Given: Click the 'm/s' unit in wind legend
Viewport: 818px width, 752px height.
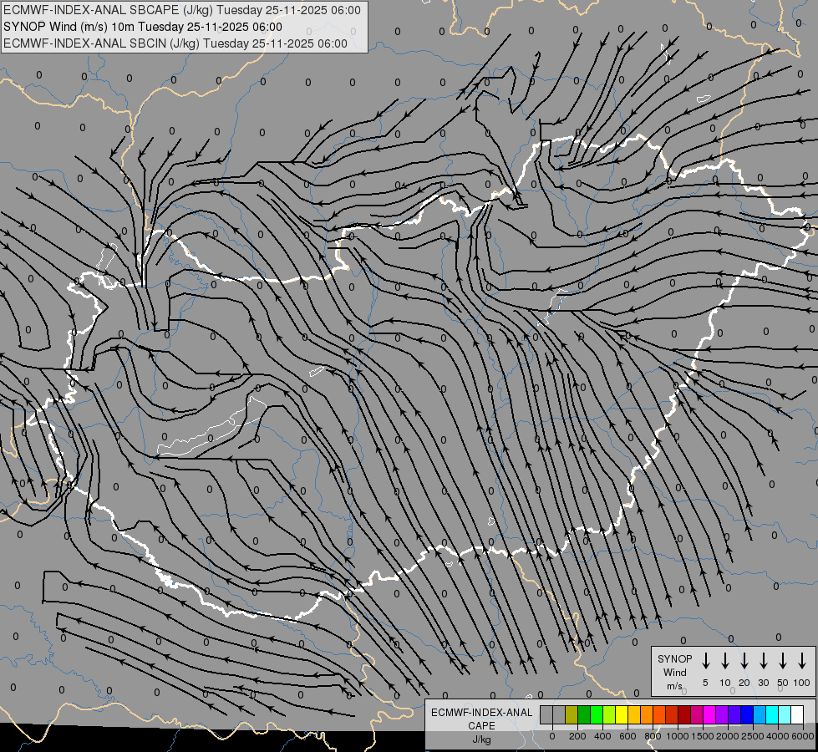Looking at the screenshot, I should click(674, 686).
